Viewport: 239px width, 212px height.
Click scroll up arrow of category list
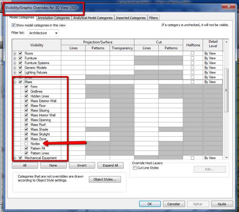click(x=227, y=42)
